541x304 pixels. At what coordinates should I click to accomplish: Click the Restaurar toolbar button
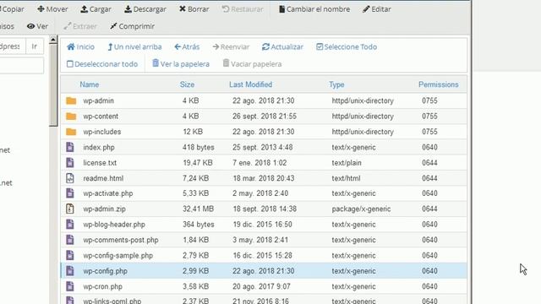(243, 9)
